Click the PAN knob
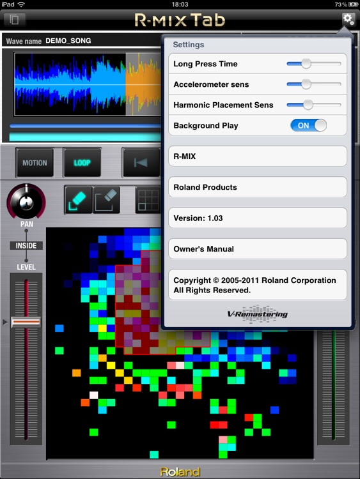The height and width of the screenshot is (479, 360). click(26, 202)
